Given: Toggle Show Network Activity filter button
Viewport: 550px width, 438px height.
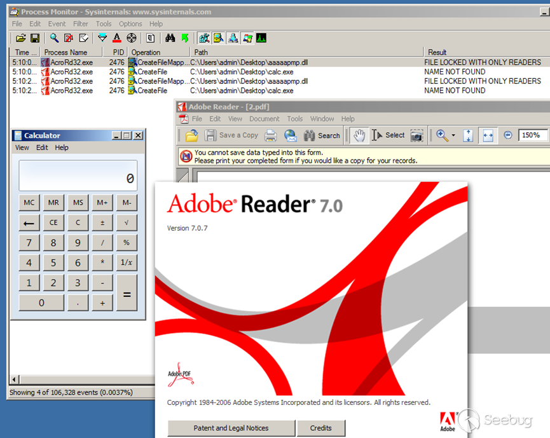Looking at the screenshot, I should click(233, 38).
